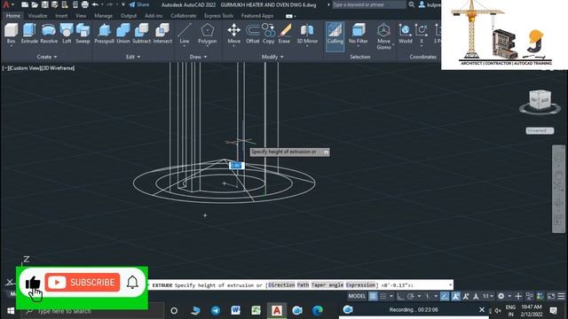Expand the Modify panel dropdown

click(272, 57)
